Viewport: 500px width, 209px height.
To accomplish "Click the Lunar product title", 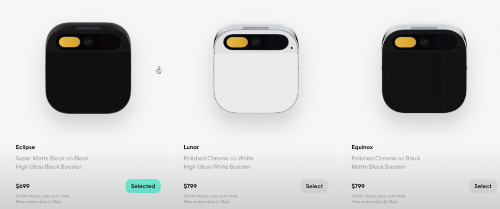I will click(x=191, y=147).
